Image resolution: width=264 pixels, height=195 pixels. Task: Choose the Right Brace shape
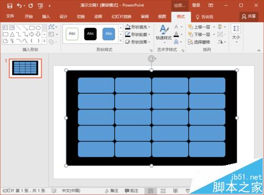(x=38, y=41)
